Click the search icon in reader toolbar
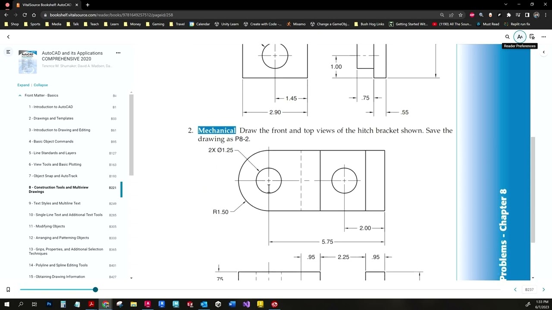 pos(507,37)
